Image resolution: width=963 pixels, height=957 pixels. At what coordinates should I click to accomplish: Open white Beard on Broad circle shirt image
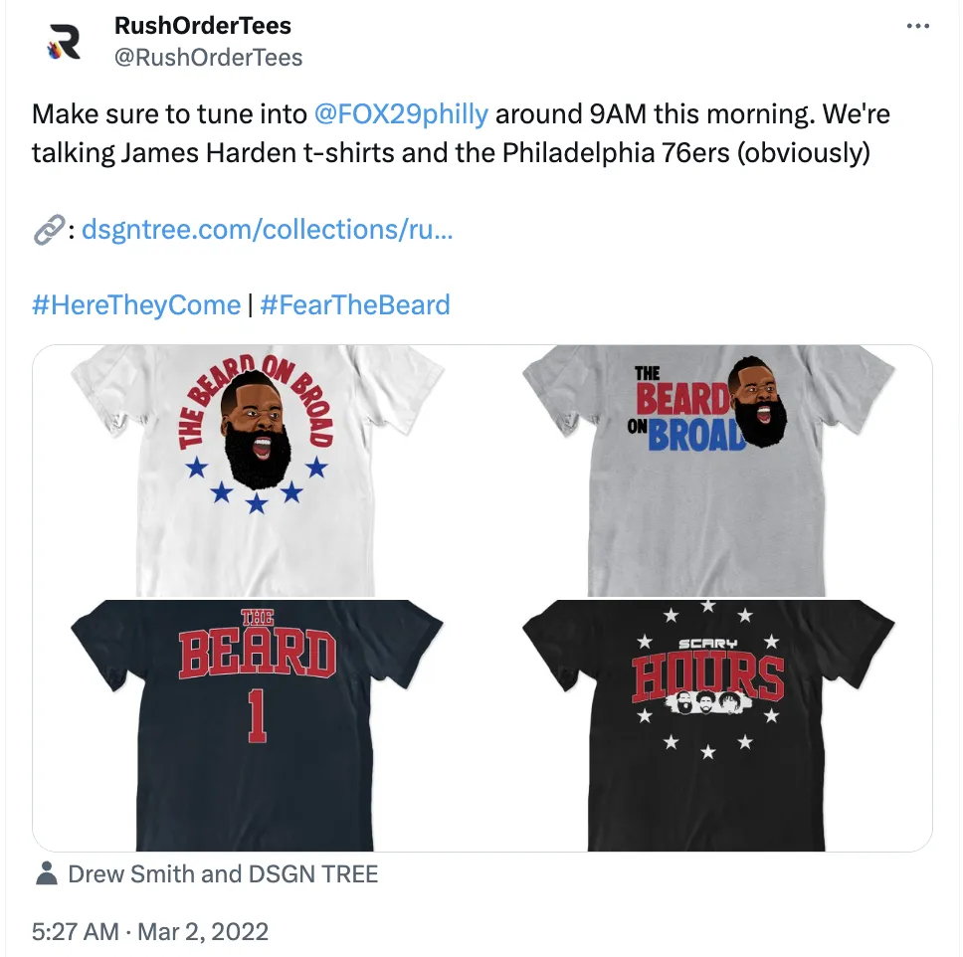(257, 471)
